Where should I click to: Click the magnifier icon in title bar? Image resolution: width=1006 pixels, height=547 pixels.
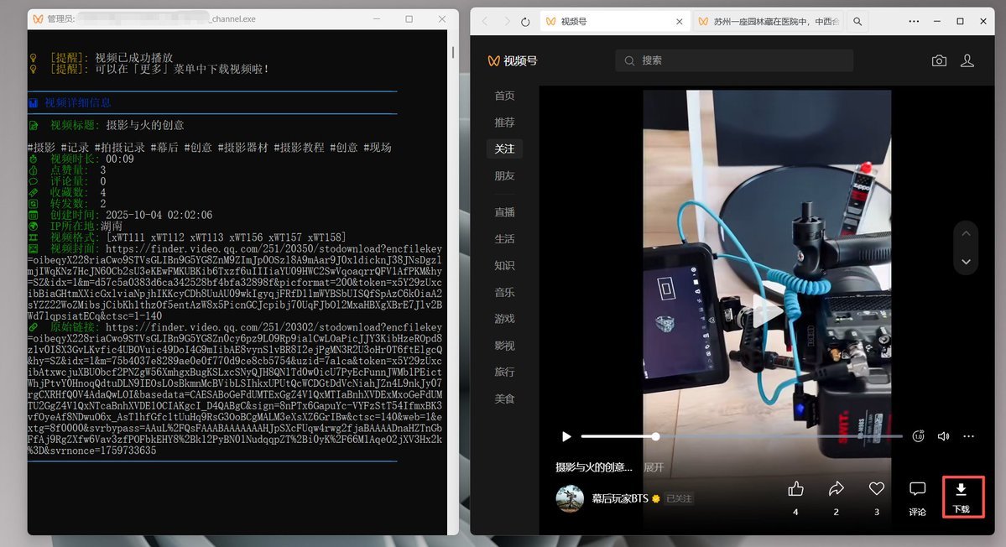[x=857, y=21]
